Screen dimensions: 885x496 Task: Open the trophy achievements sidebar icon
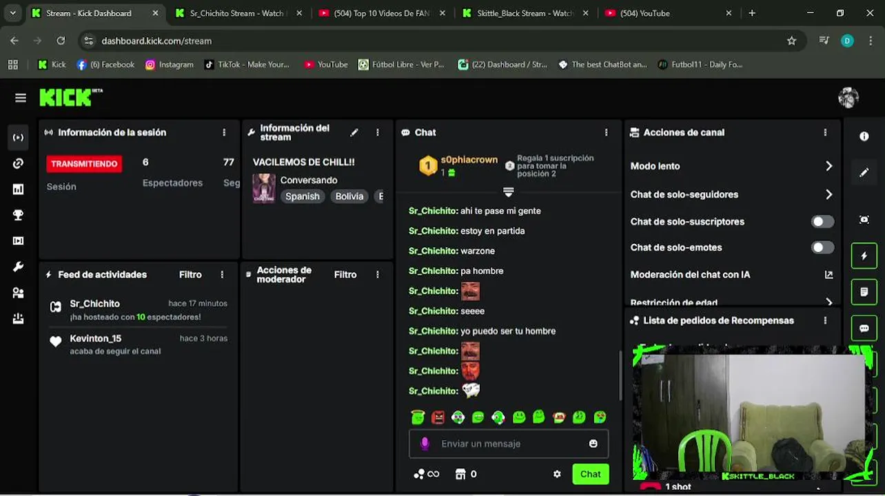[19, 215]
